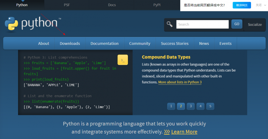Viewport: 268px width, 139px height.
Task: Switch to the PSF top tab
Action: pos(67,5)
